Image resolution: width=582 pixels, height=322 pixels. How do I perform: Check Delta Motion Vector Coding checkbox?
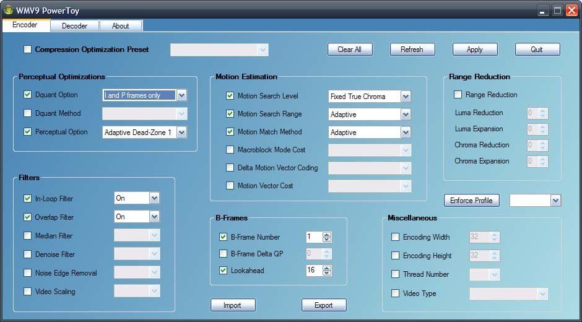[230, 168]
